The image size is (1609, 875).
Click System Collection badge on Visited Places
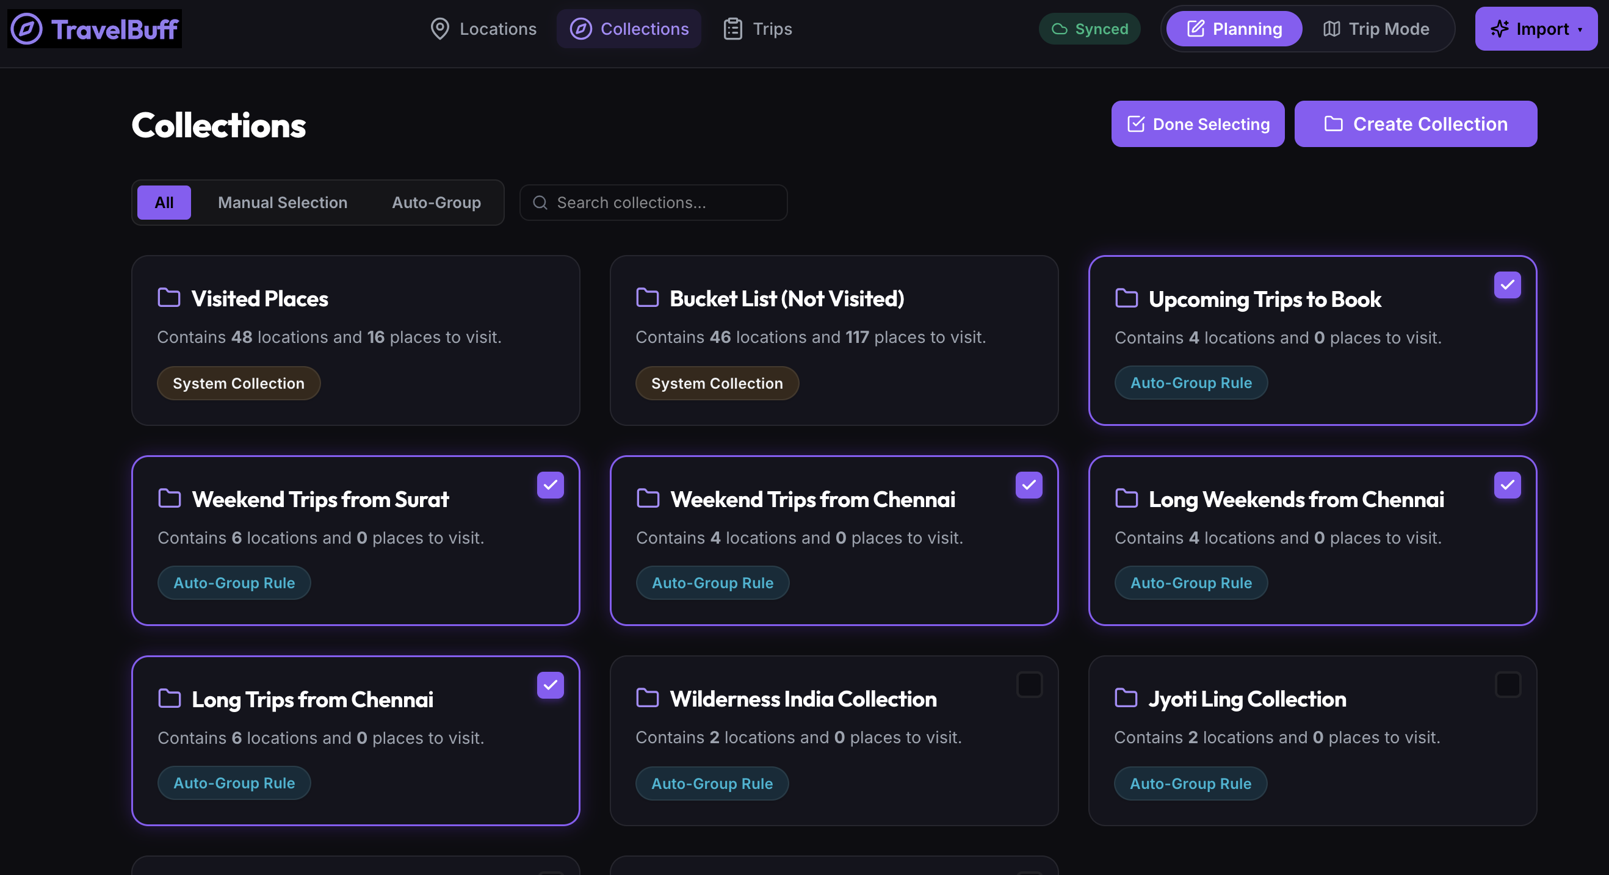pos(239,383)
